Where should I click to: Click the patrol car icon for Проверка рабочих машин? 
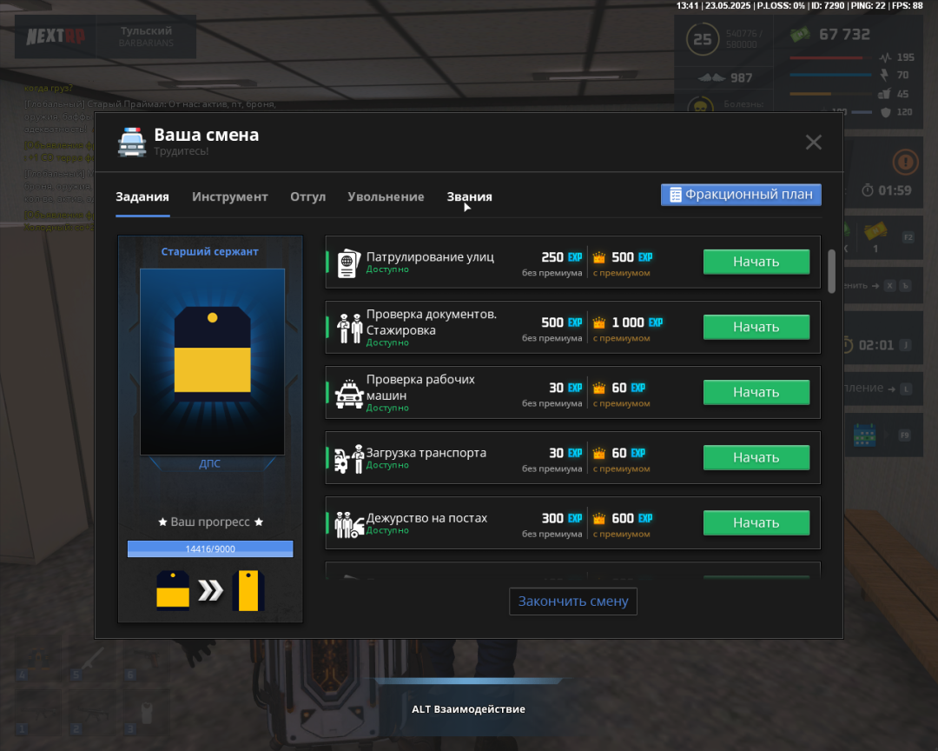coord(349,393)
